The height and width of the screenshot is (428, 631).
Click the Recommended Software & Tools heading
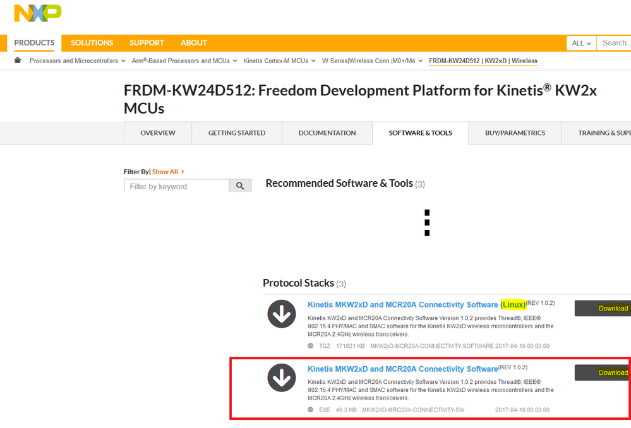point(339,184)
